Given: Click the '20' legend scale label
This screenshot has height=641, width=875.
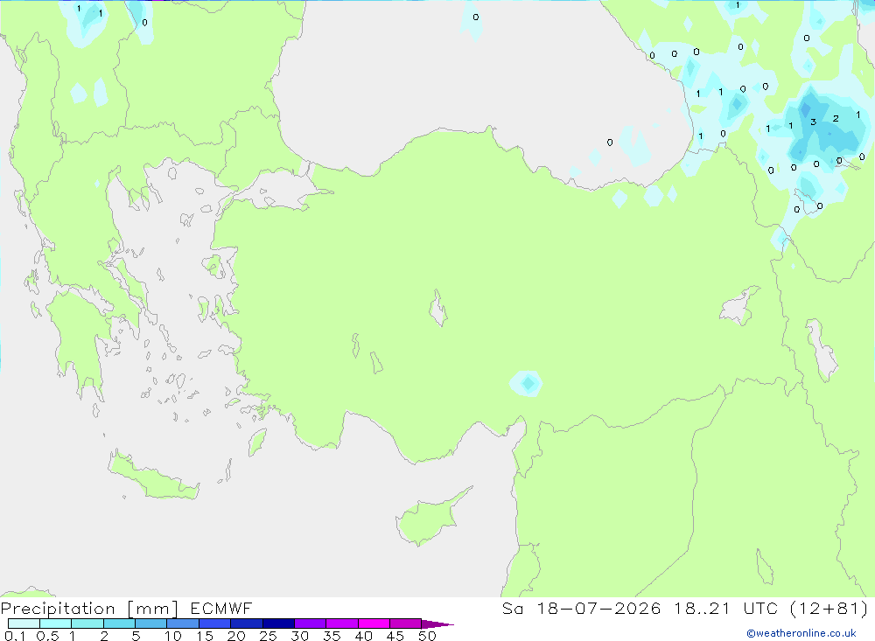Looking at the screenshot, I should (236, 636).
